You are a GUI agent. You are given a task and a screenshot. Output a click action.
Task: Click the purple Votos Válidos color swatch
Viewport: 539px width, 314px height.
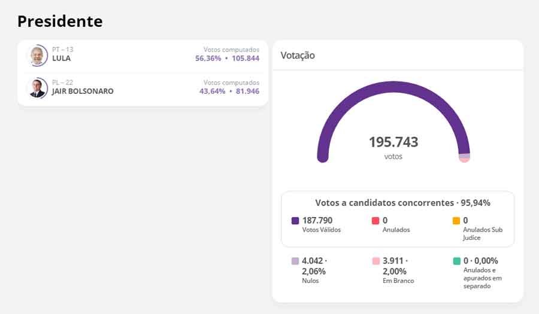click(295, 221)
